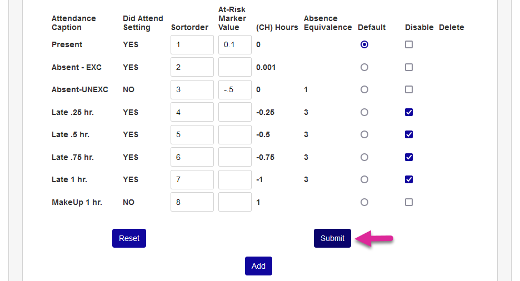Click empty At-Risk field for Late .5 hr.
Image resolution: width=520 pixels, height=281 pixels.
234,134
